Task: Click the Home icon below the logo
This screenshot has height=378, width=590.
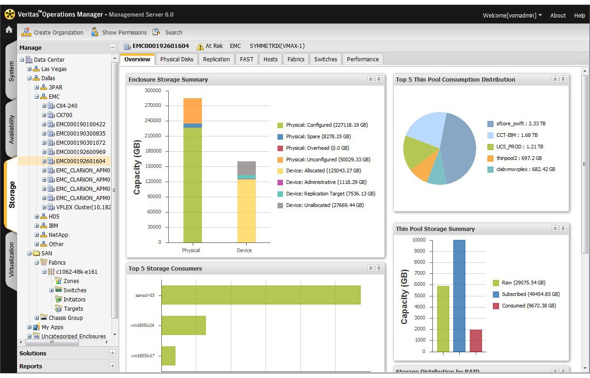Action: pyautogui.click(x=9, y=30)
